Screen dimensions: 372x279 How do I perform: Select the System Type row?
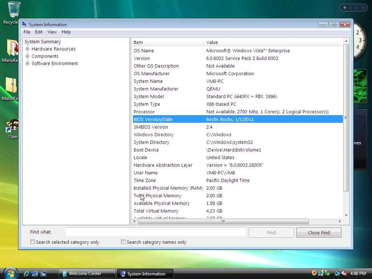pos(238,104)
